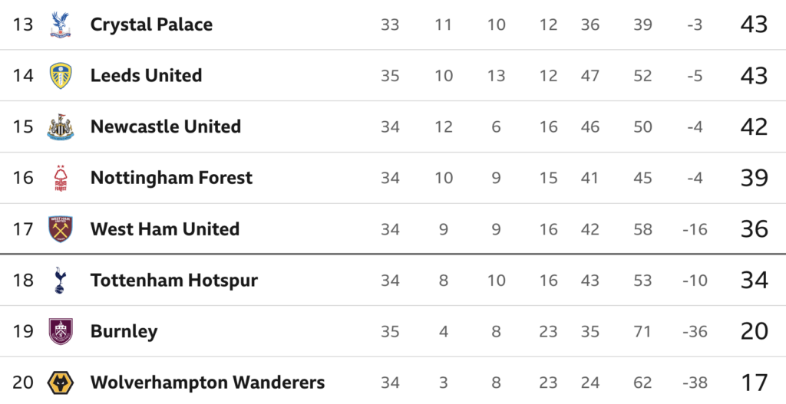The width and height of the screenshot is (786, 404).
Task: Click Tottenham Hotspur's 34 points total
Action: (754, 281)
